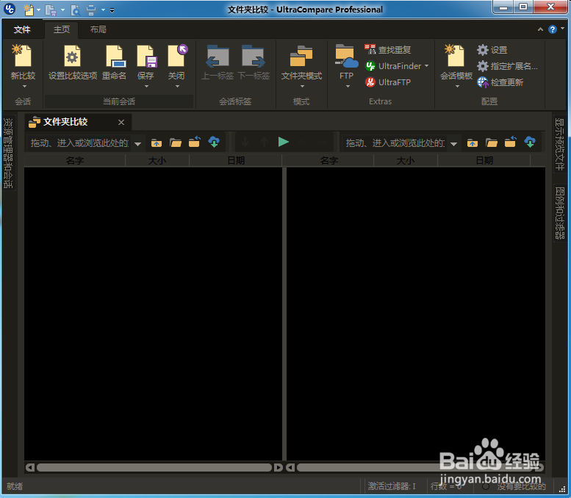
Task: Expand 新比较 dropdown arrow
Action: (x=24, y=86)
